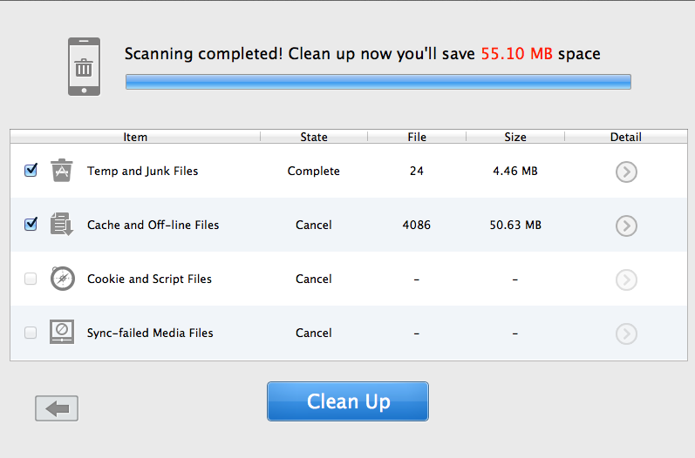This screenshot has width=695, height=458.
Task: Open detail arrow for Cookie and Script Files
Action: coord(626,280)
